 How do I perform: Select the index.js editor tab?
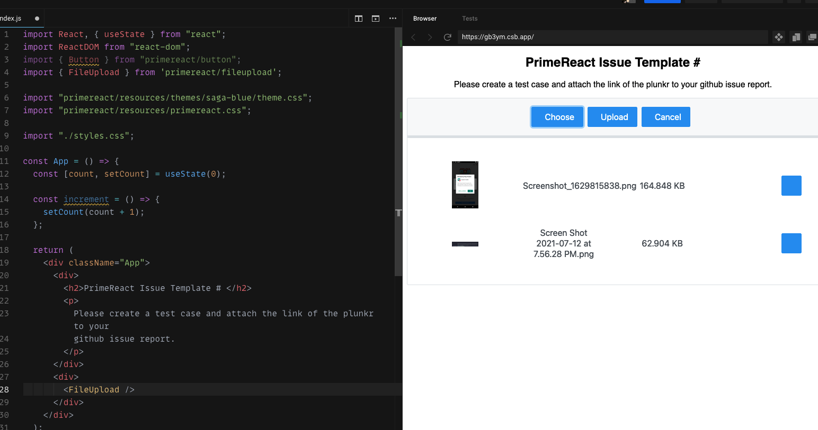11,18
